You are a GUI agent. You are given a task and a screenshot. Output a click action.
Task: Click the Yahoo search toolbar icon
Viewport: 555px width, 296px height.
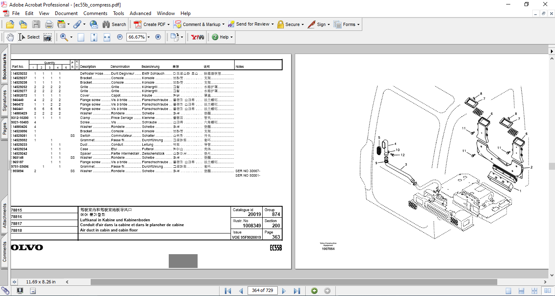coord(198,37)
